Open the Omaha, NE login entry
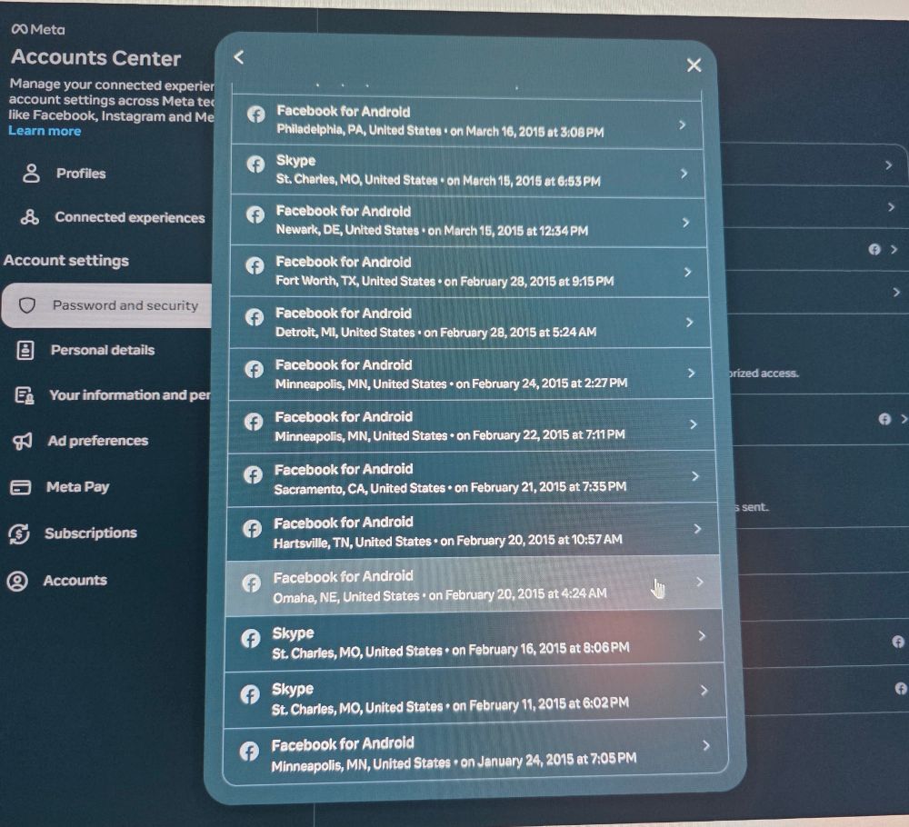Viewport: 909px width, 827px height. (473, 586)
